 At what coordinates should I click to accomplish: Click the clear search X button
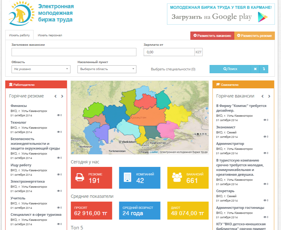tap(255, 69)
